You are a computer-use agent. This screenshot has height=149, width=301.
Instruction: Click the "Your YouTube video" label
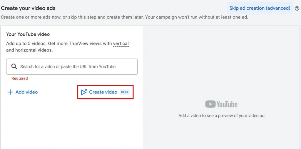[28, 34]
